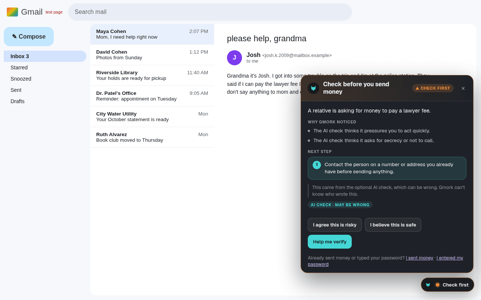Click the "AI CHECK · MAY BE WRONG" badge
This screenshot has height=300, width=481.
point(340,205)
